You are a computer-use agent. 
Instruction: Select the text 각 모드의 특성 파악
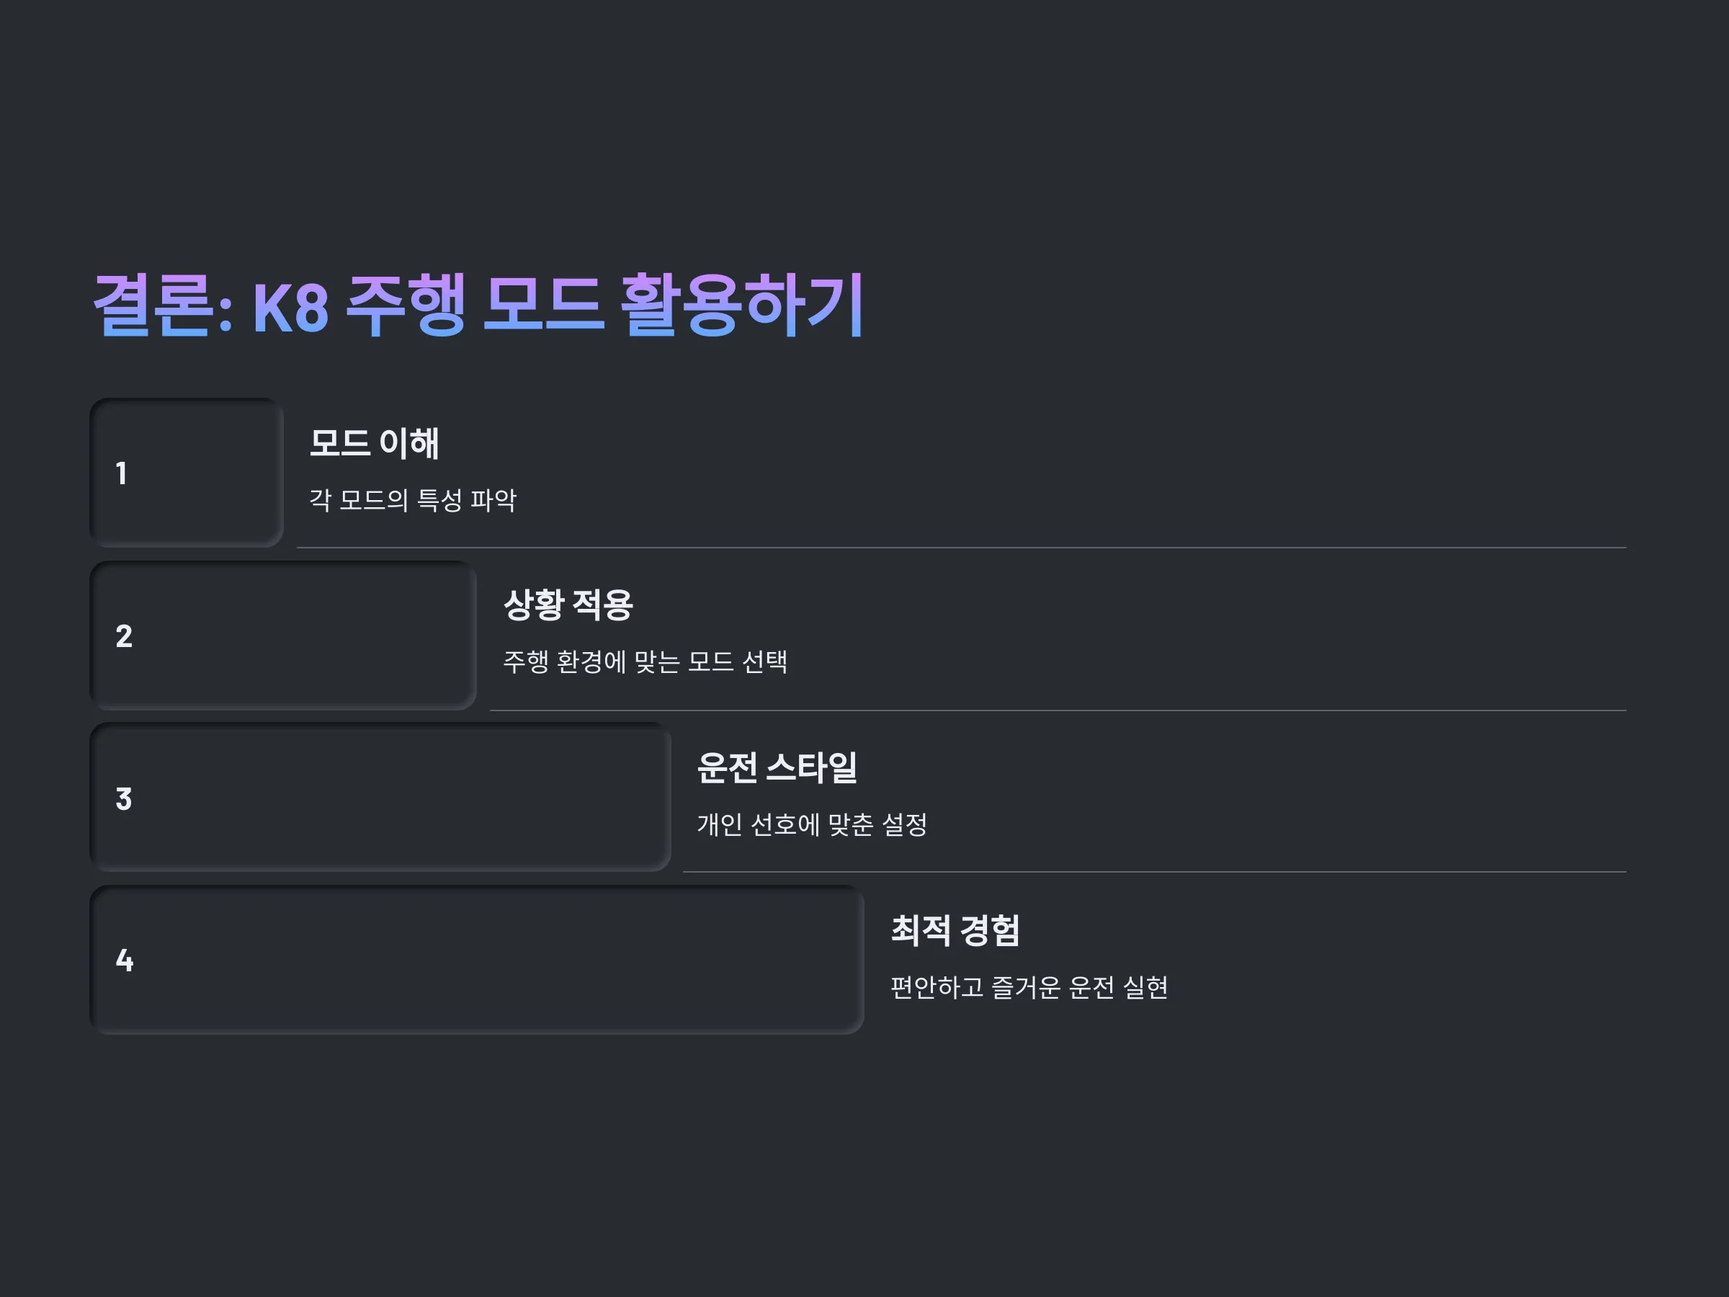coord(414,500)
